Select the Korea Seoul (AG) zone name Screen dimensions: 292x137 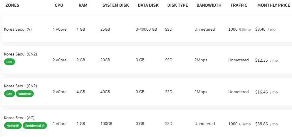[x=19, y=118]
